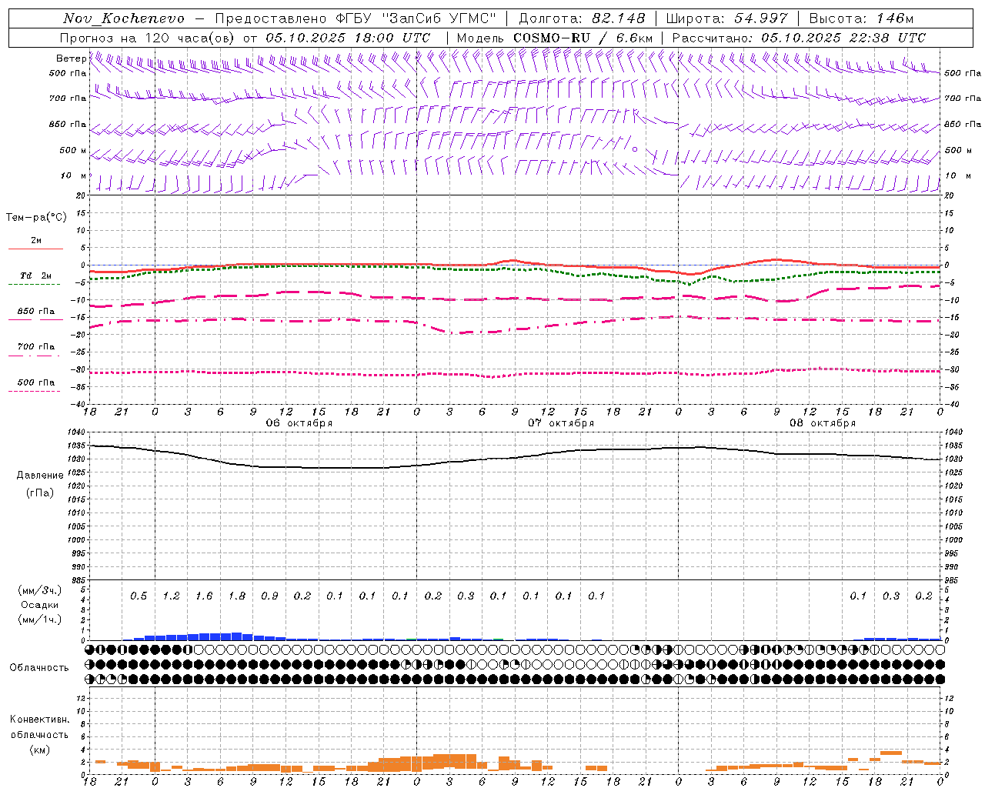Click the '06 октября' date label
The height and width of the screenshot is (788, 985).
(x=299, y=423)
